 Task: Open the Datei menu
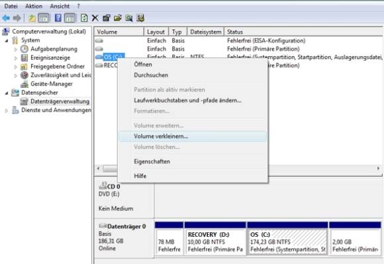click(x=11, y=6)
